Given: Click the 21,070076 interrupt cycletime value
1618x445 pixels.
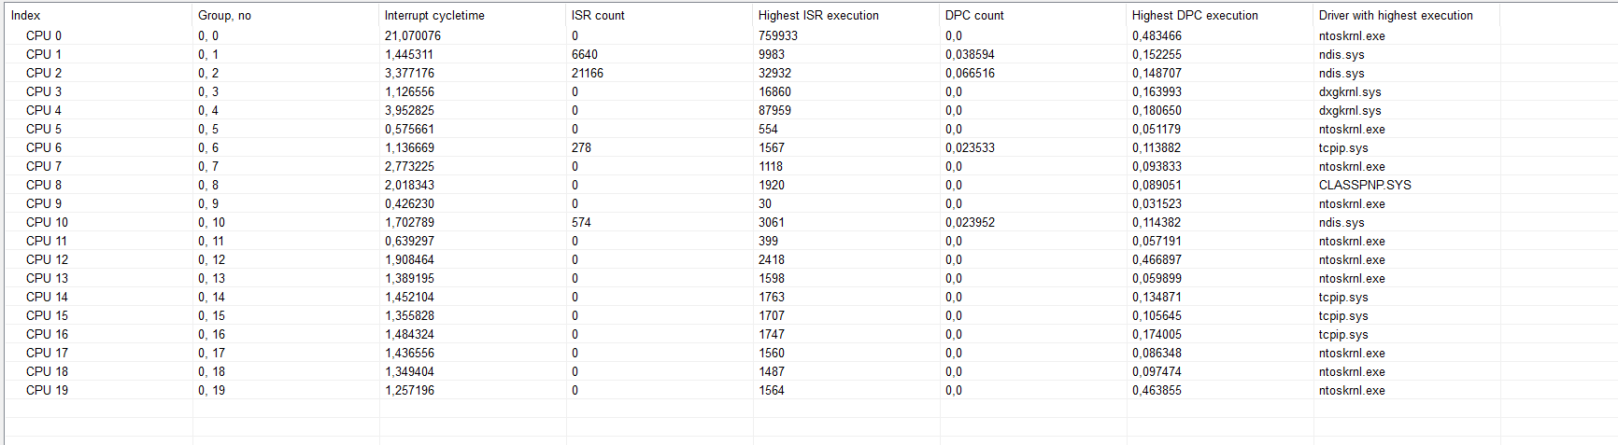Looking at the screenshot, I should (413, 35).
